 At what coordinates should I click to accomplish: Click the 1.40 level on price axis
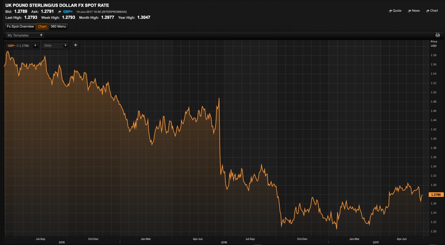point(433,139)
